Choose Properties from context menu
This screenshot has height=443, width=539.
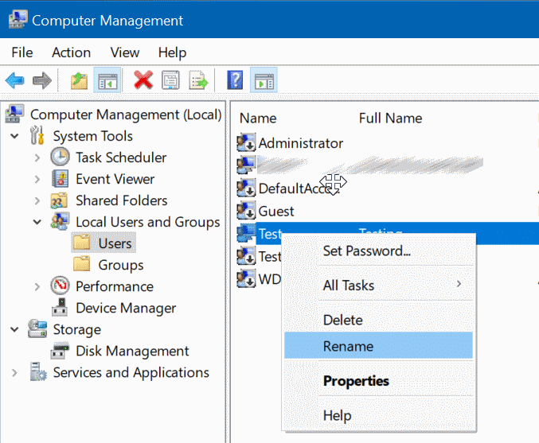pos(378,381)
